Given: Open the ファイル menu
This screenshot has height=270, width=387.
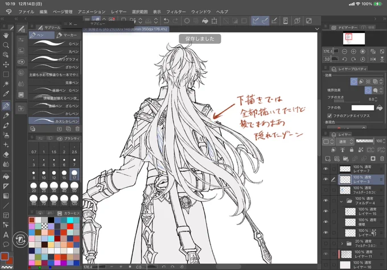Looking at the screenshot, I should [x=26, y=11].
